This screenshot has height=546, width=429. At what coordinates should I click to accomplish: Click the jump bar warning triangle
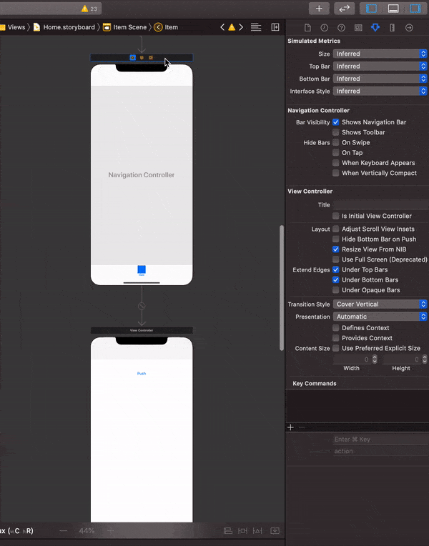tap(232, 27)
